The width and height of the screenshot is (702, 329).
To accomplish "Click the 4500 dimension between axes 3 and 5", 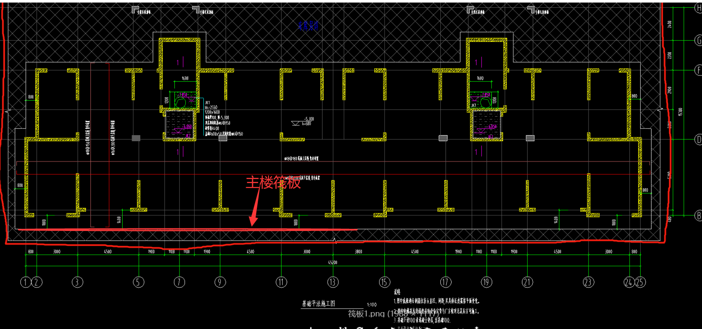I will click(108, 252).
